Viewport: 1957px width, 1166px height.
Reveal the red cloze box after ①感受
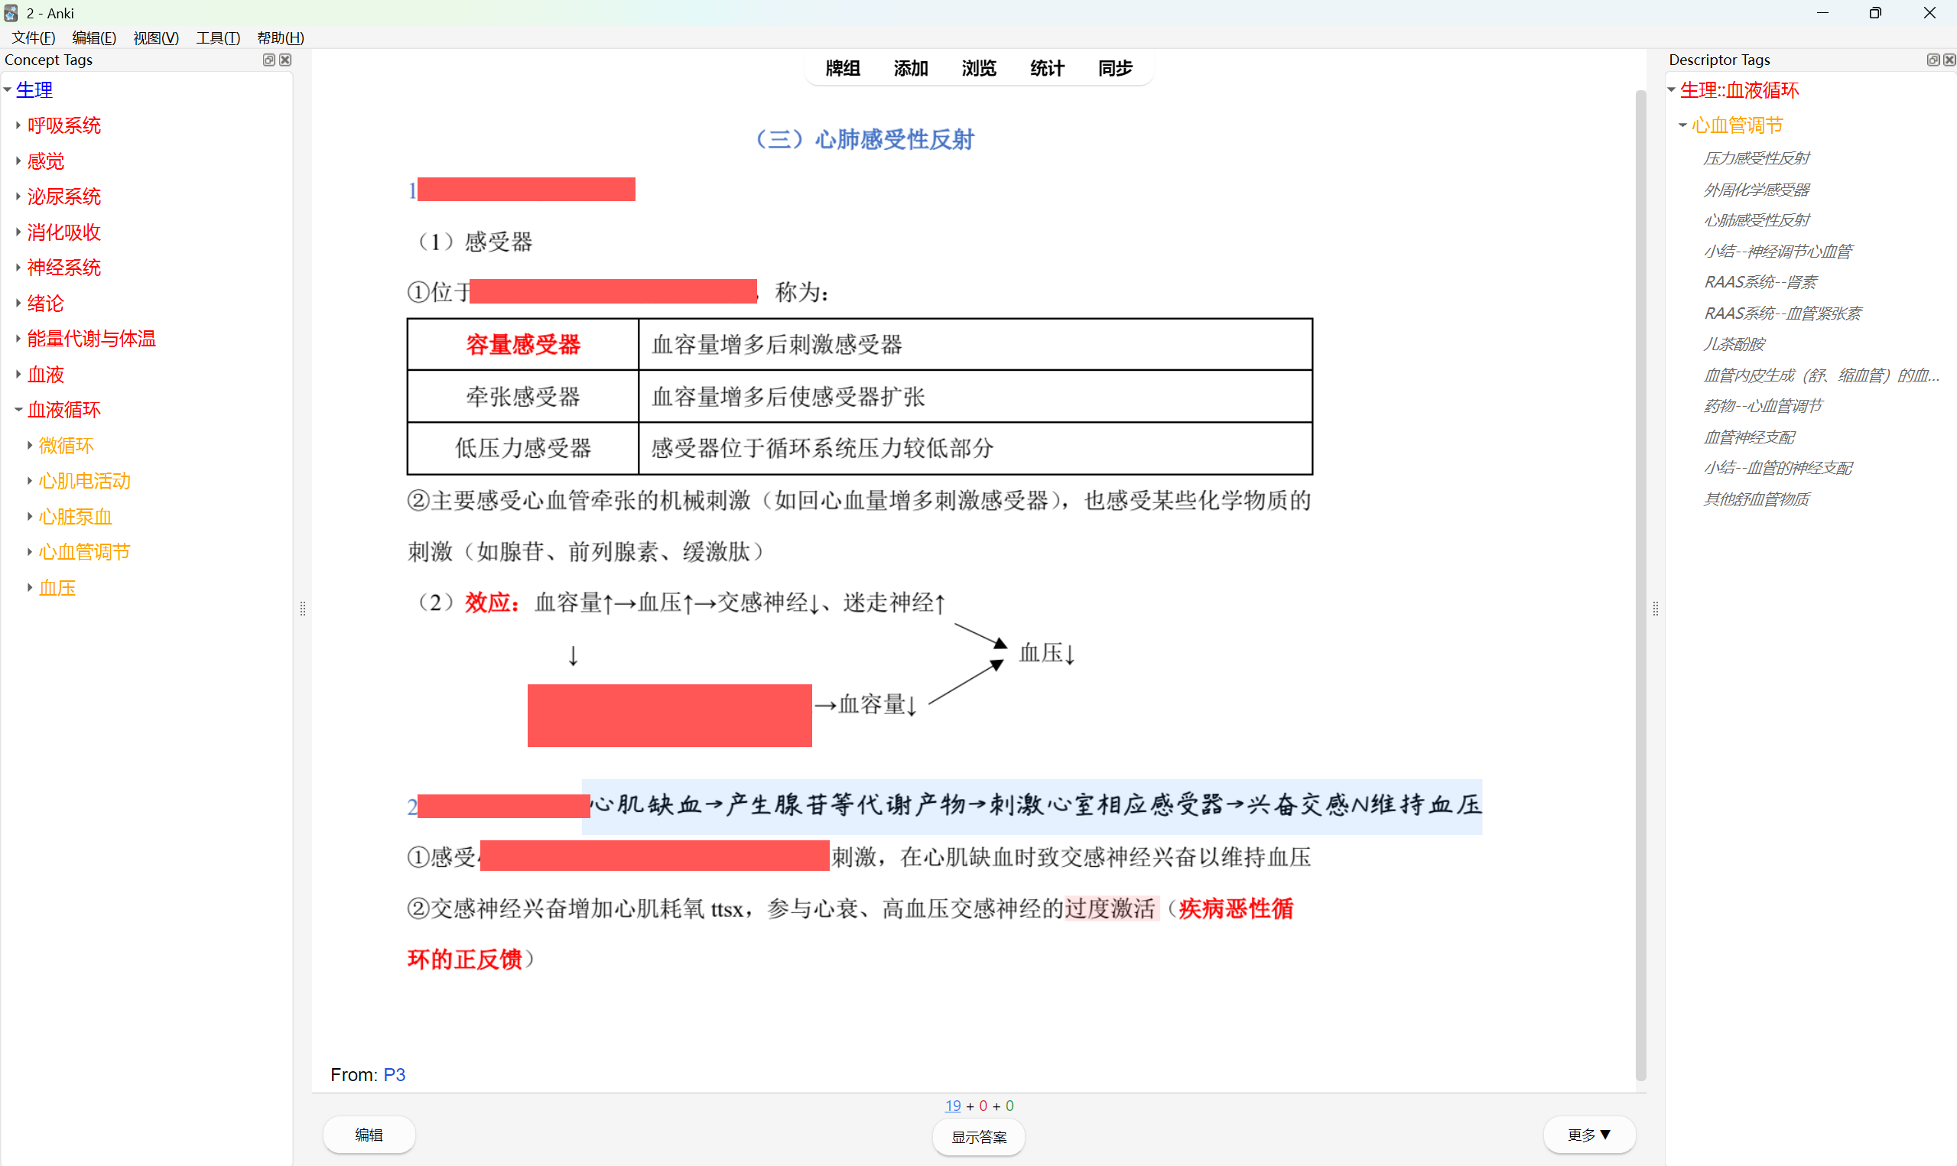(x=655, y=856)
